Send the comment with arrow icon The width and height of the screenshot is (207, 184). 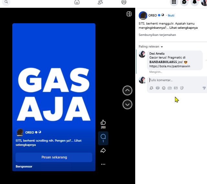pos(204,88)
